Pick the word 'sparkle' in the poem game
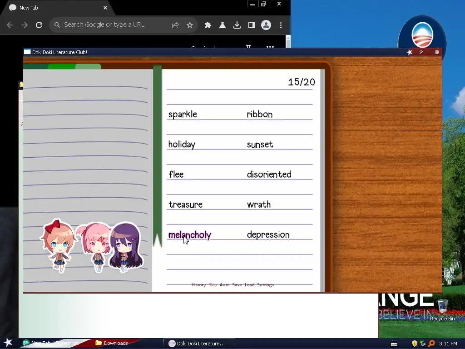465x349 pixels. pyautogui.click(x=183, y=115)
